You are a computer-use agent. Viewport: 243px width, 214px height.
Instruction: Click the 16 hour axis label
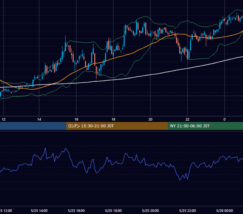[x=76, y=119]
